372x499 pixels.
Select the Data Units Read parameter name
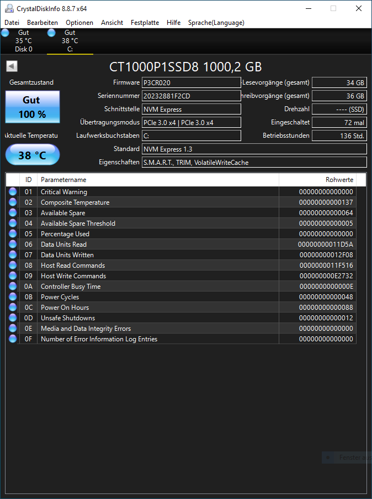(x=63, y=245)
